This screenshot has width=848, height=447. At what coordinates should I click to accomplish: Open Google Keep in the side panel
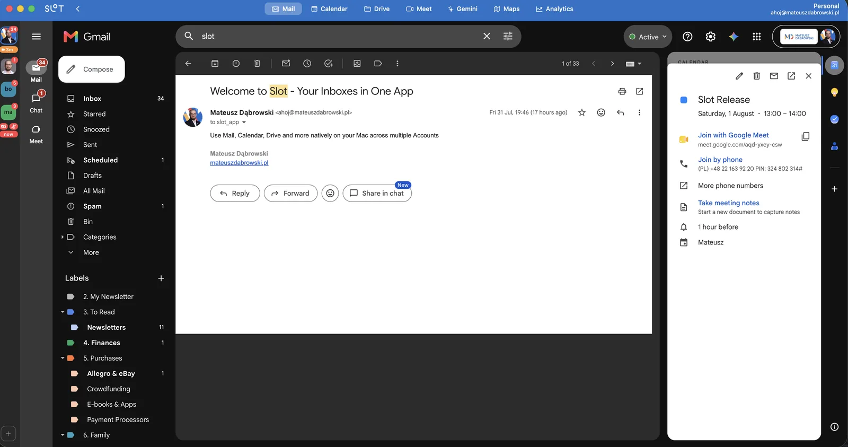click(834, 92)
